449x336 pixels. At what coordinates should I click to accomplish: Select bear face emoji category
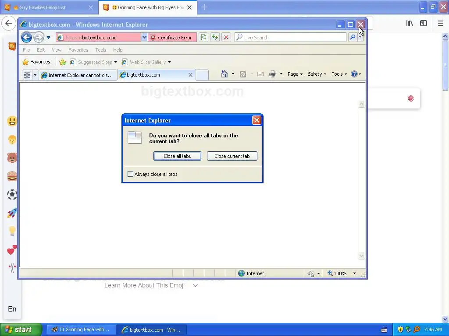12,157
